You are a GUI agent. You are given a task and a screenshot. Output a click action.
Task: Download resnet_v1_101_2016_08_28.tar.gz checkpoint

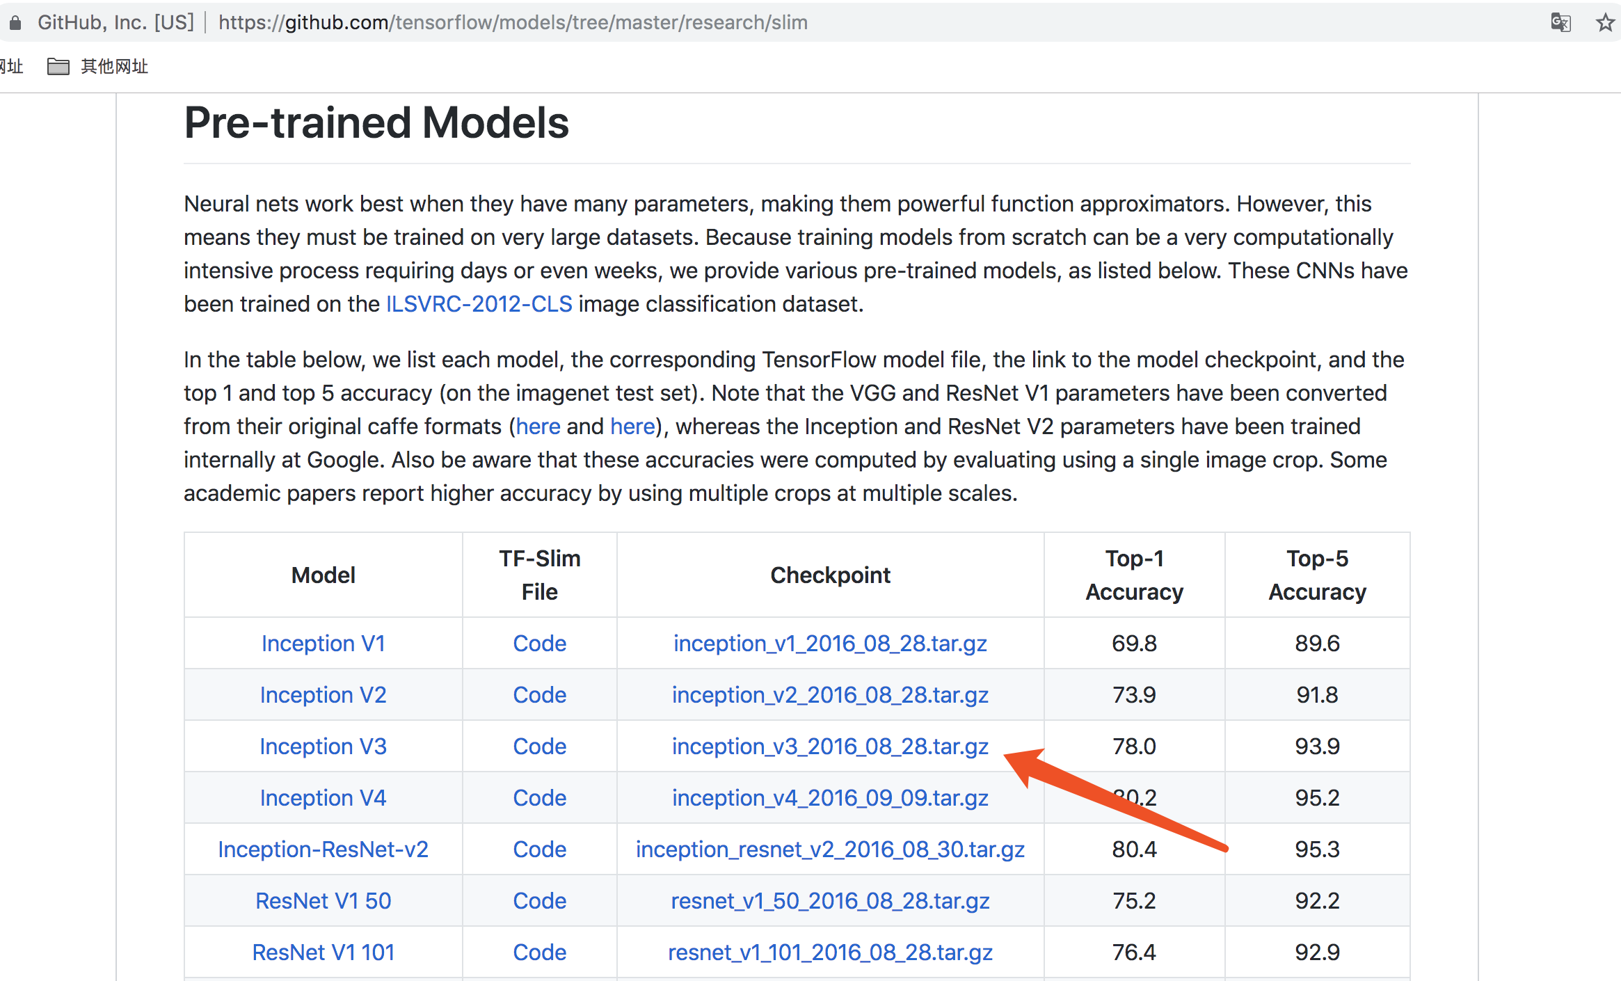pos(829,952)
